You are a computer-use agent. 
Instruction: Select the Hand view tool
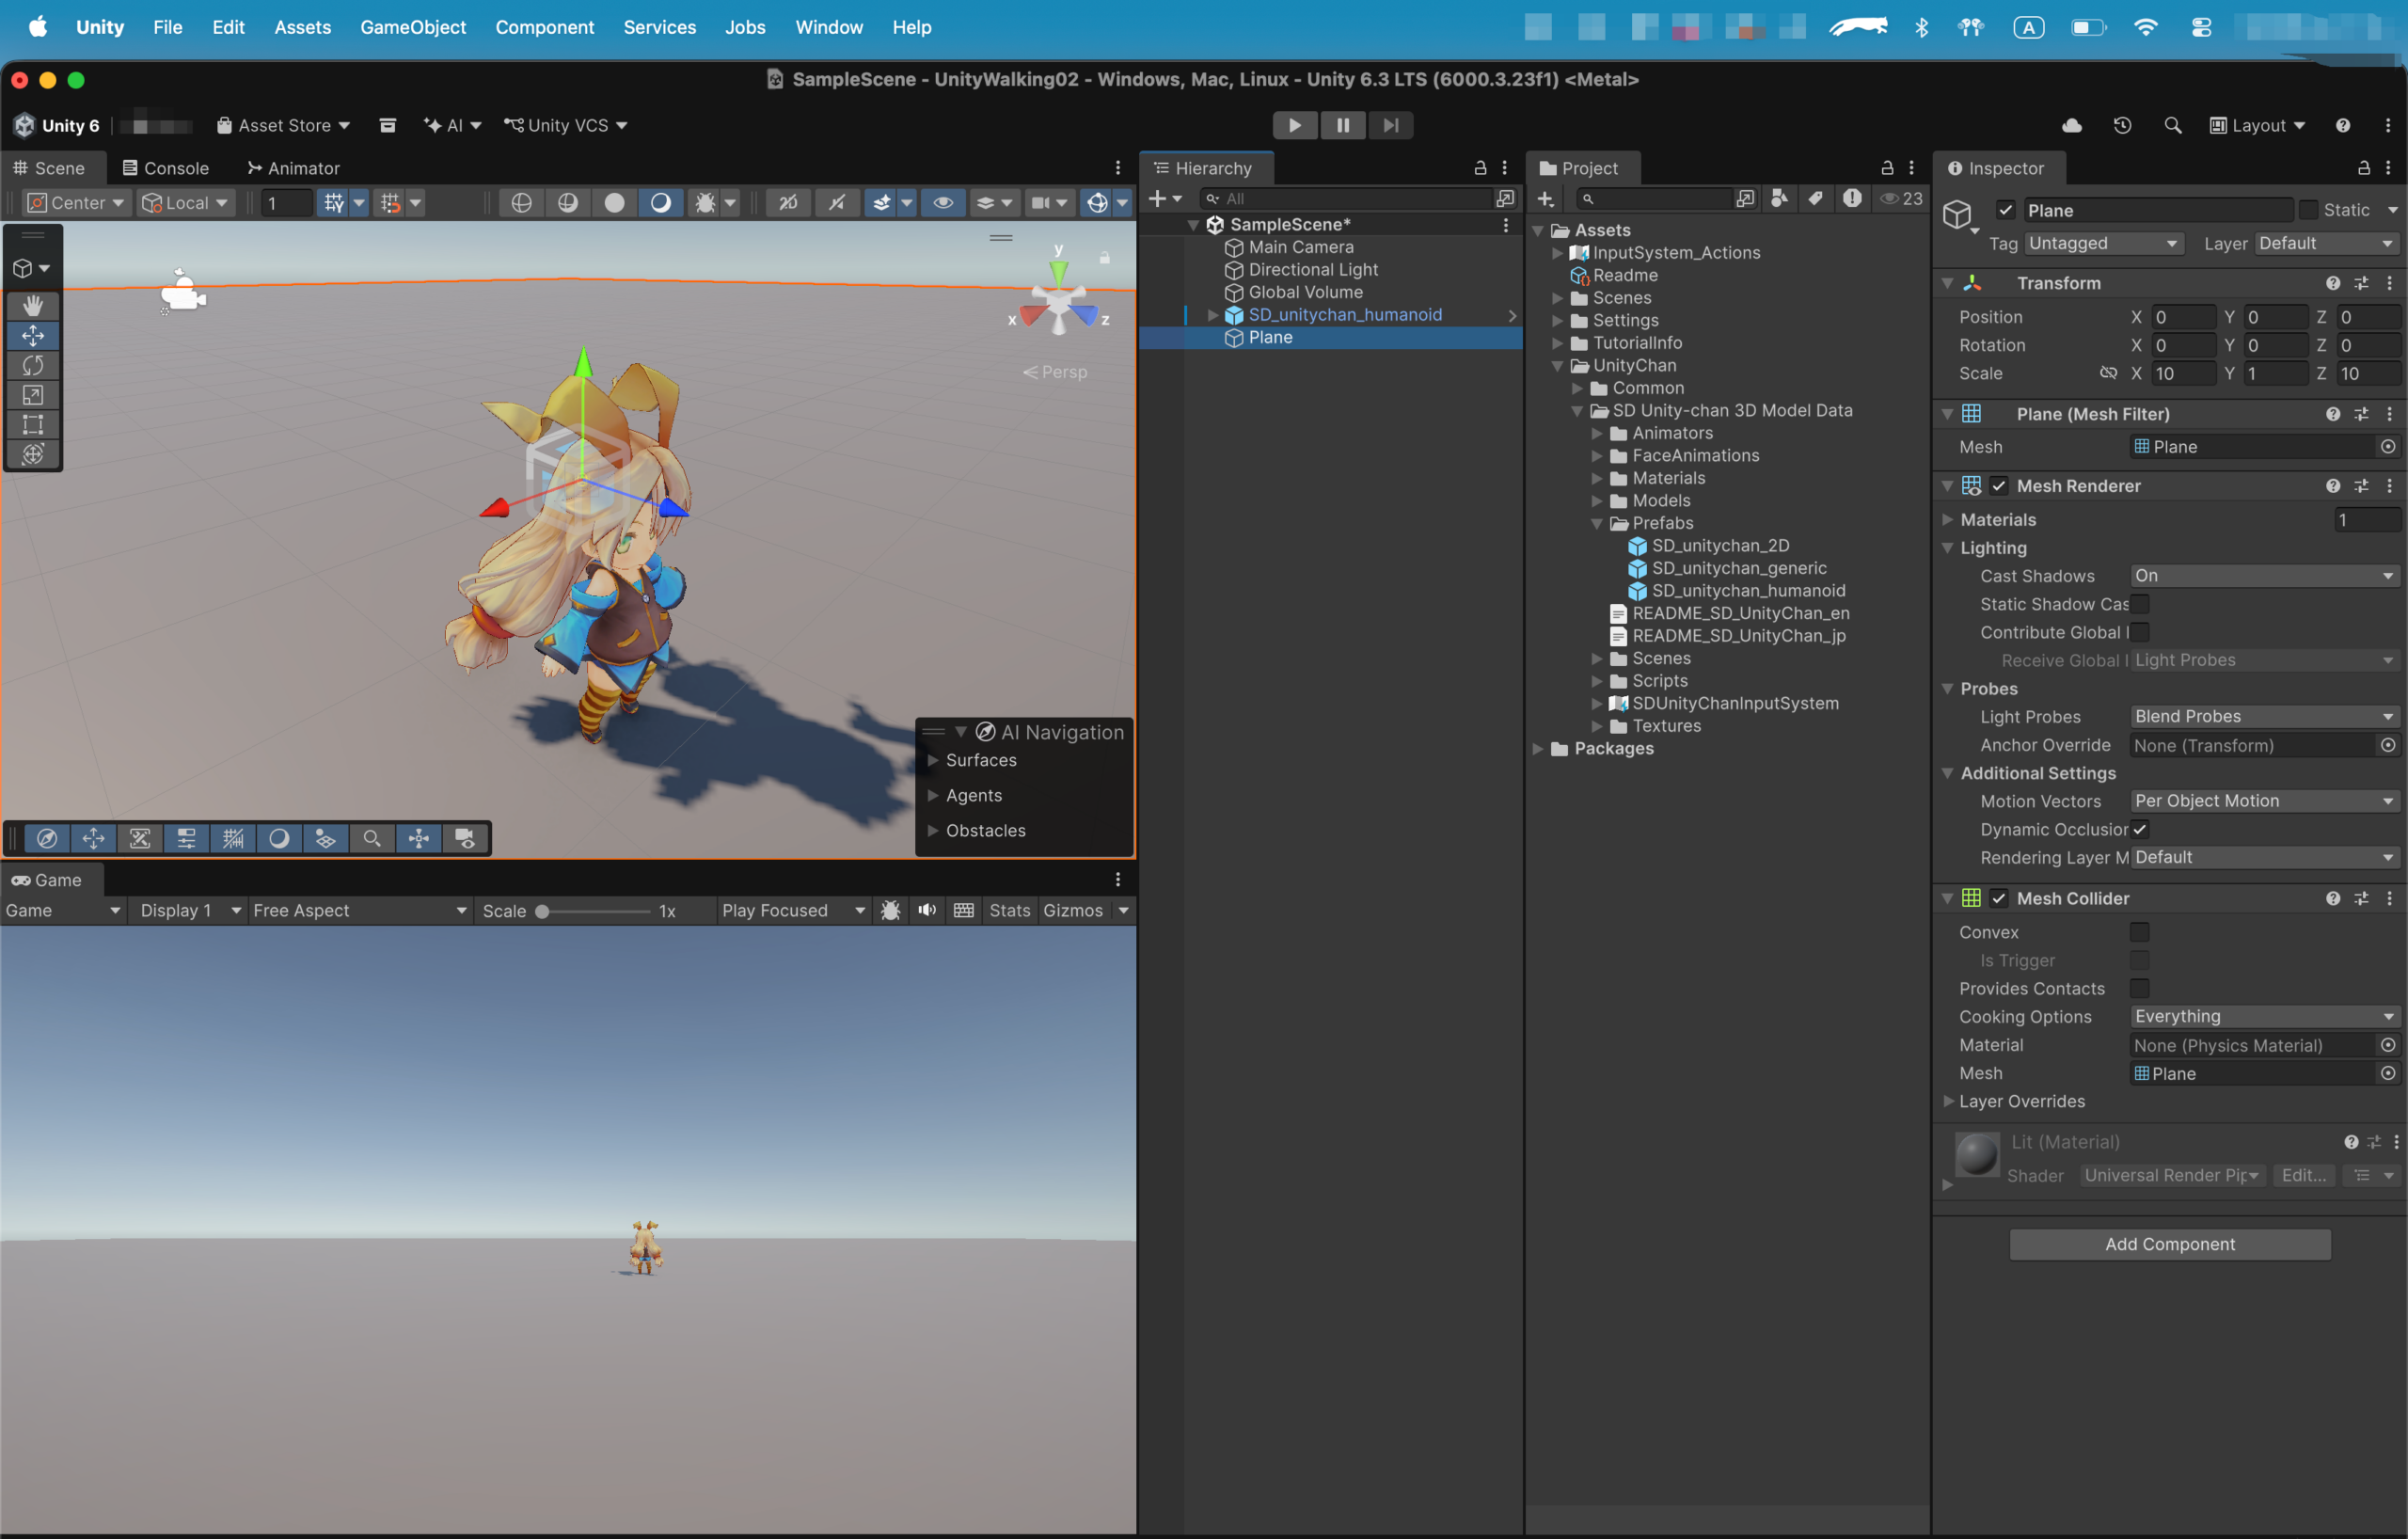click(33, 305)
